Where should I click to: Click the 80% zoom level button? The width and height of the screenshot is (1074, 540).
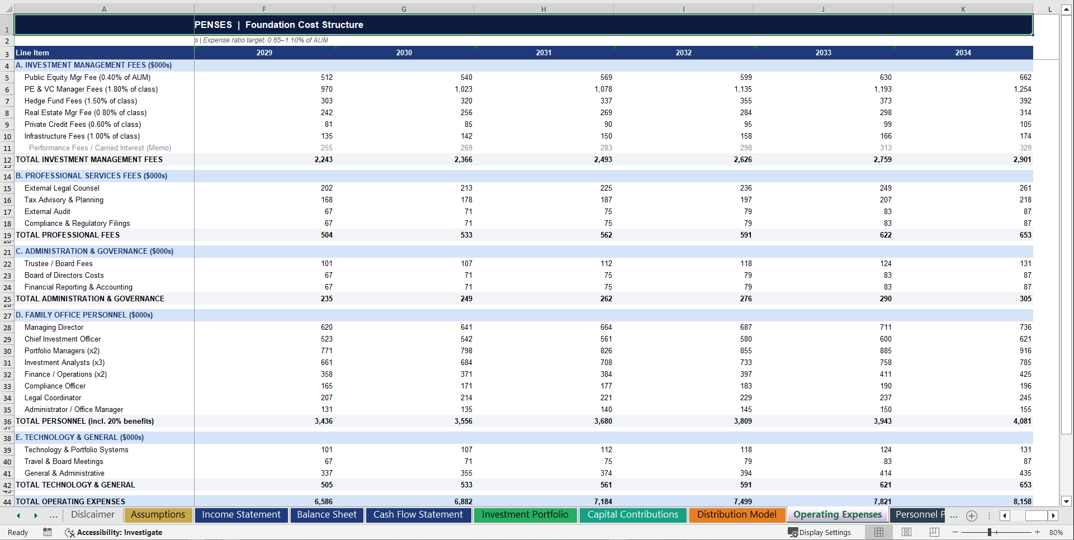1056,532
